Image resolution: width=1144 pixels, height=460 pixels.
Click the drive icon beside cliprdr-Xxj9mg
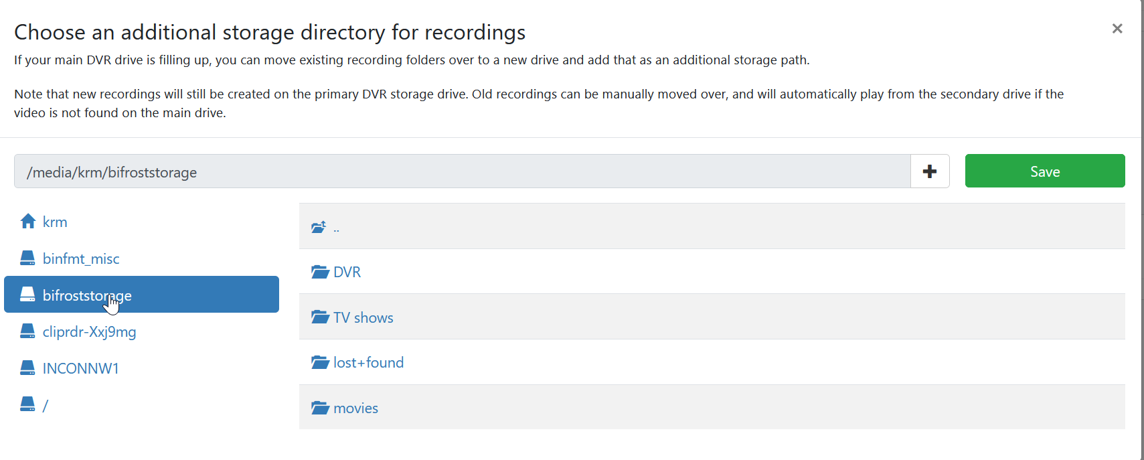(27, 331)
